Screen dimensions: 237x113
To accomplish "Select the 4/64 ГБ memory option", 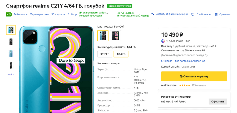I will (x=121, y=54).
